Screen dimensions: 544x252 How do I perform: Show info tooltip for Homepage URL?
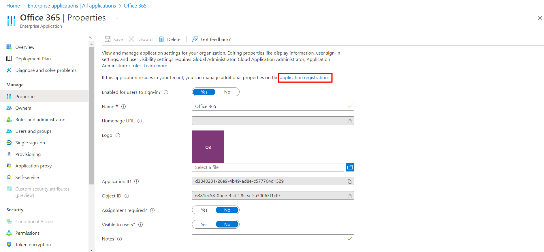140,121
